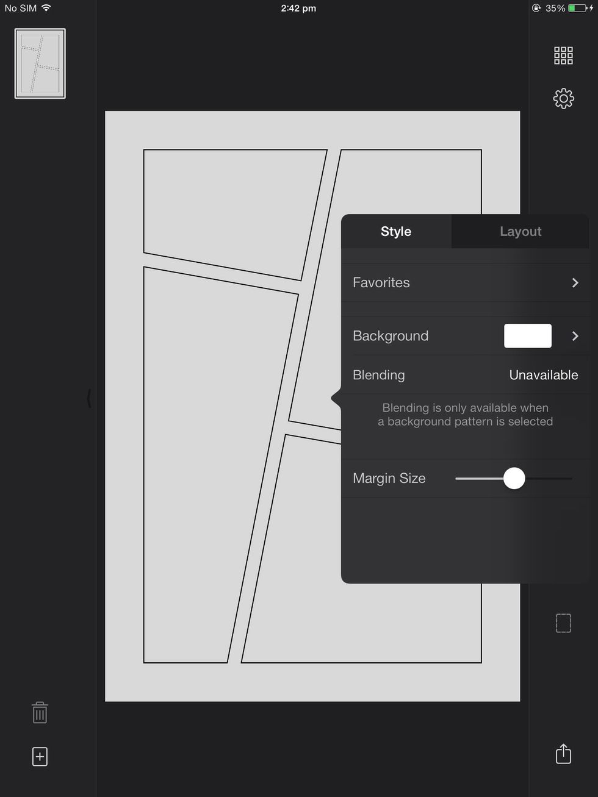Select the page thumbnail in sidebar
This screenshot has width=598, height=797.
point(40,63)
